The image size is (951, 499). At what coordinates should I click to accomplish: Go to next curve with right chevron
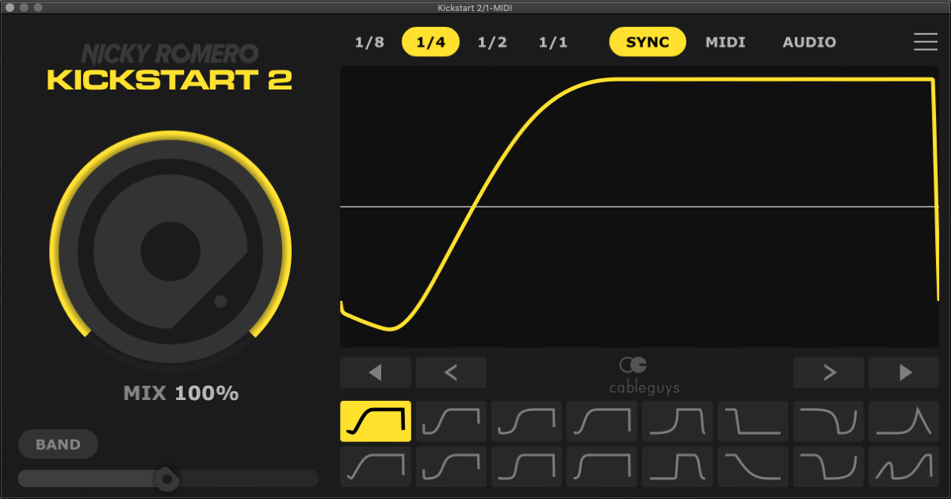click(x=828, y=372)
